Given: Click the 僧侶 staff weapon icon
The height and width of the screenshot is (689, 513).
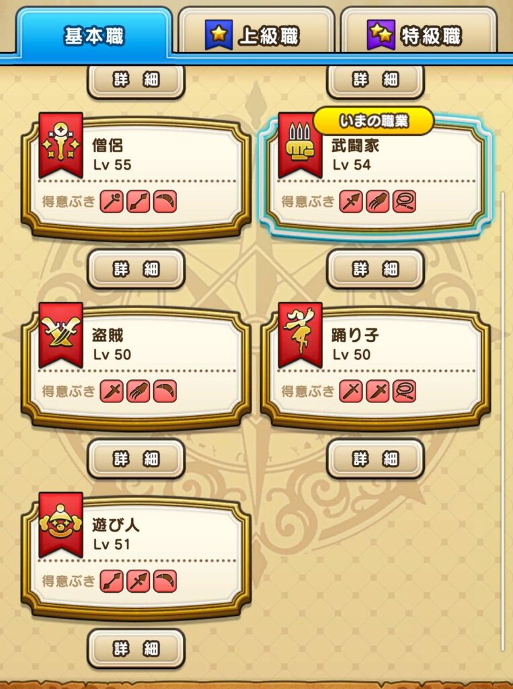Looking at the screenshot, I should [112, 202].
